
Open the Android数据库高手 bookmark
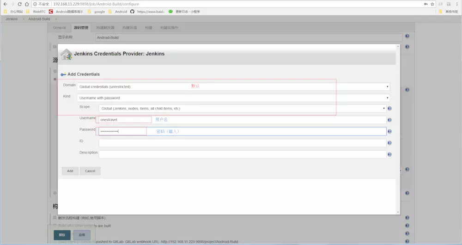point(66,12)
